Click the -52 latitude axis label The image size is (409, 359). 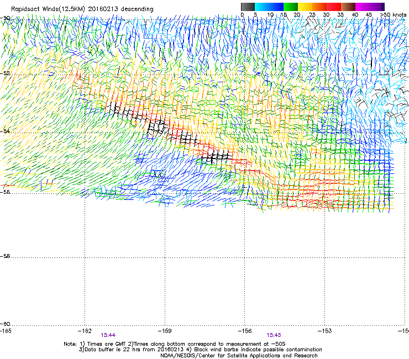5,73
